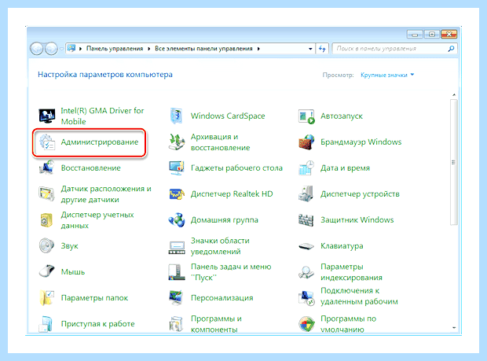Viewport: 487px width, 361px height.
Task: Expand the chevron before Панель управления breadcrumb
Action: (80, 49)
